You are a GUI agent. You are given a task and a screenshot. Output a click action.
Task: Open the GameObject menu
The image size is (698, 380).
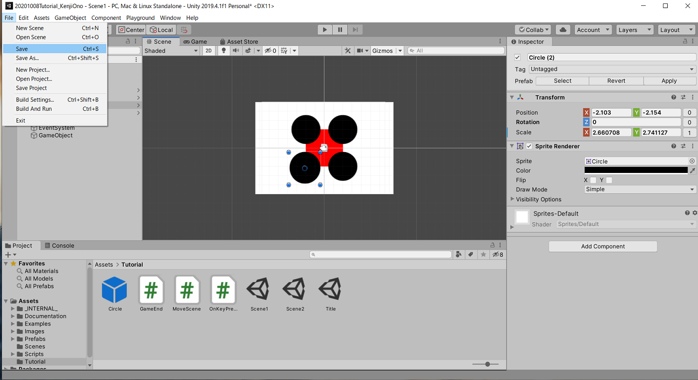coord(70,18)
